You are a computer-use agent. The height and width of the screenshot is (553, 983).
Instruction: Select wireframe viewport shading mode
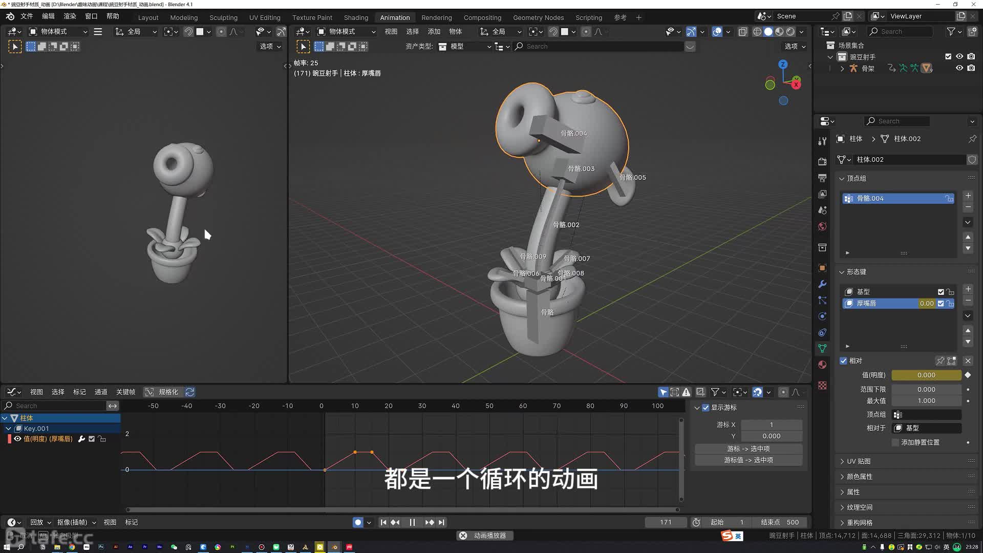(x=757, y=32)
